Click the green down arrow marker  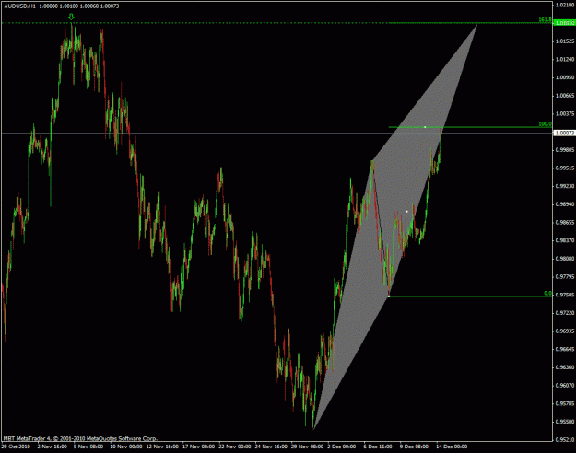71,17
